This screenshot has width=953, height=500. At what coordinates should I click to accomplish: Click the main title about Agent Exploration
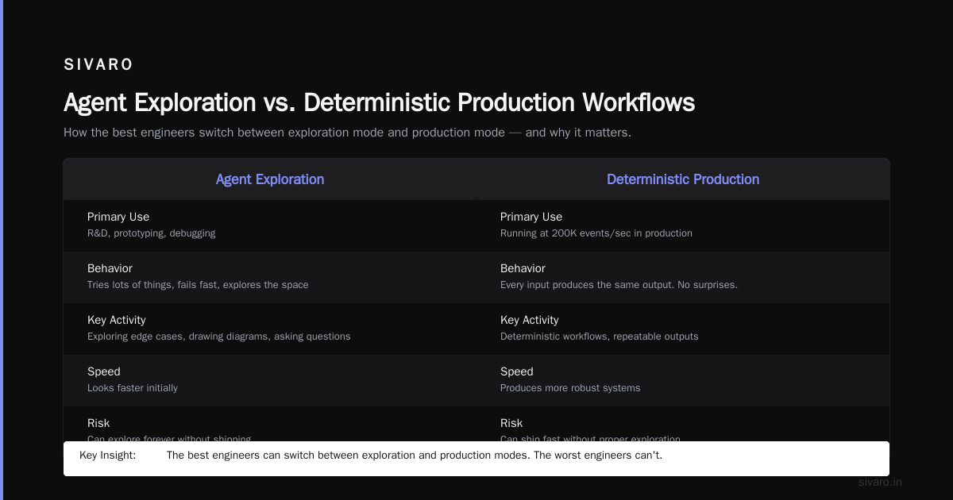pos(380,102)
